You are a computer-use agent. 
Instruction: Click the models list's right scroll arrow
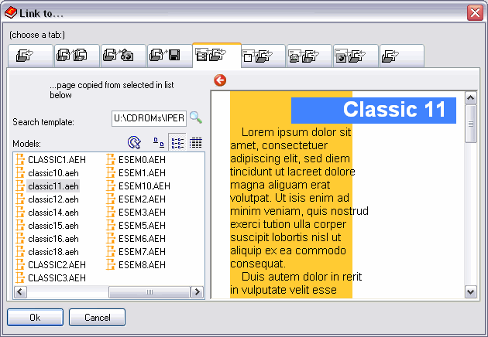198,292
